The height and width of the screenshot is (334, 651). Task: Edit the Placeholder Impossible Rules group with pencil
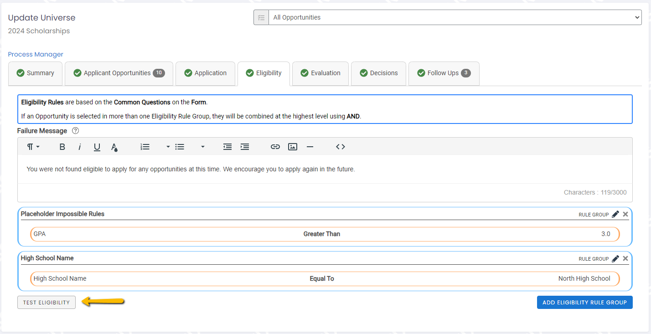tap(615, 214)
